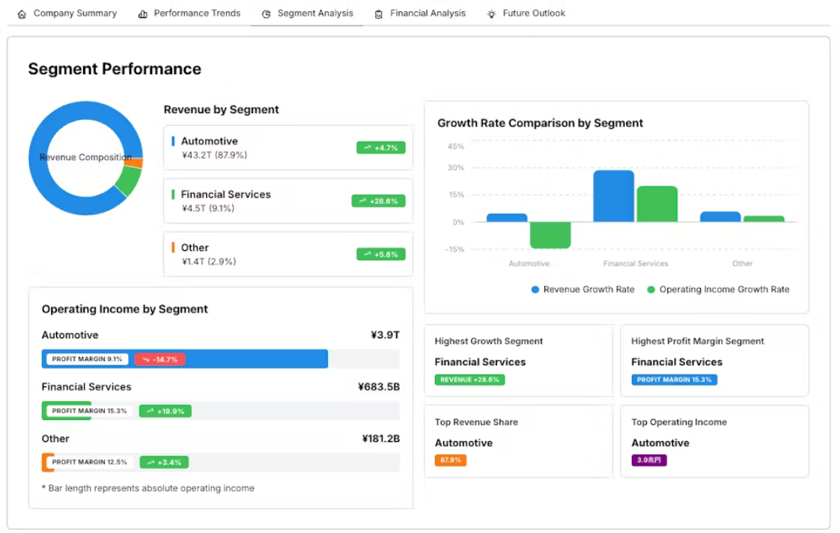
Task: Click the Top Operating Income card
Action: pyautogui.click(x=714, y=442)
